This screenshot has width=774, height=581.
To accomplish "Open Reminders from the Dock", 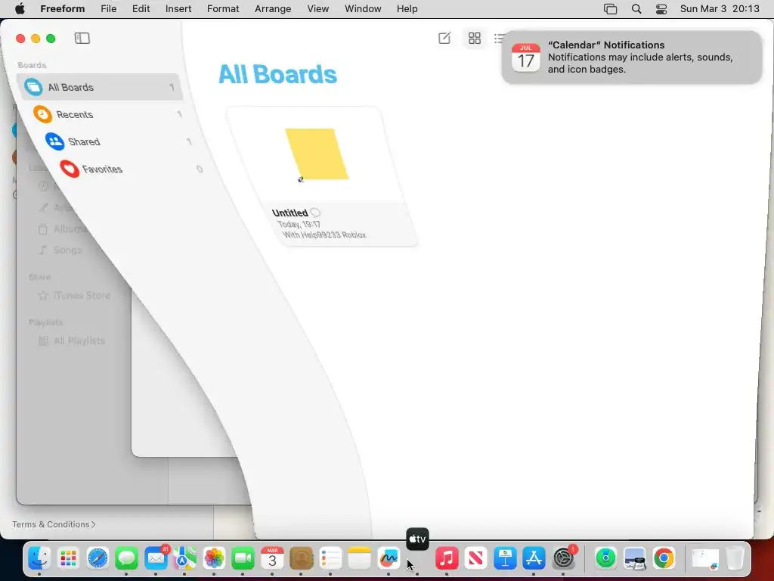I will [x=330, y=558].
